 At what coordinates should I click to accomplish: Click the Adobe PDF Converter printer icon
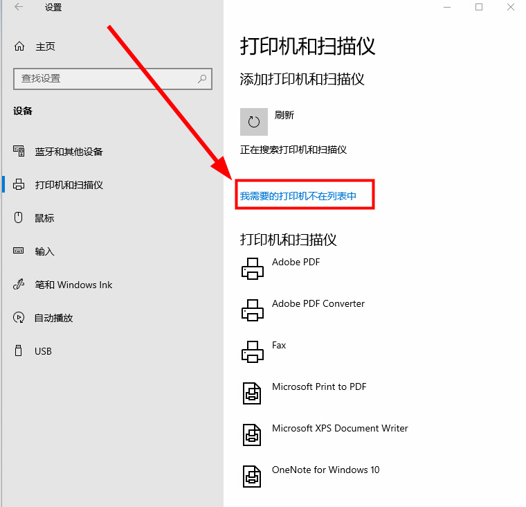click(253, 310)
